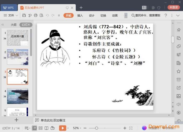This screenshot has height=132, width=183.
Task: Select slide 2 thumbnail 石头城
Action: click(18, 57)
